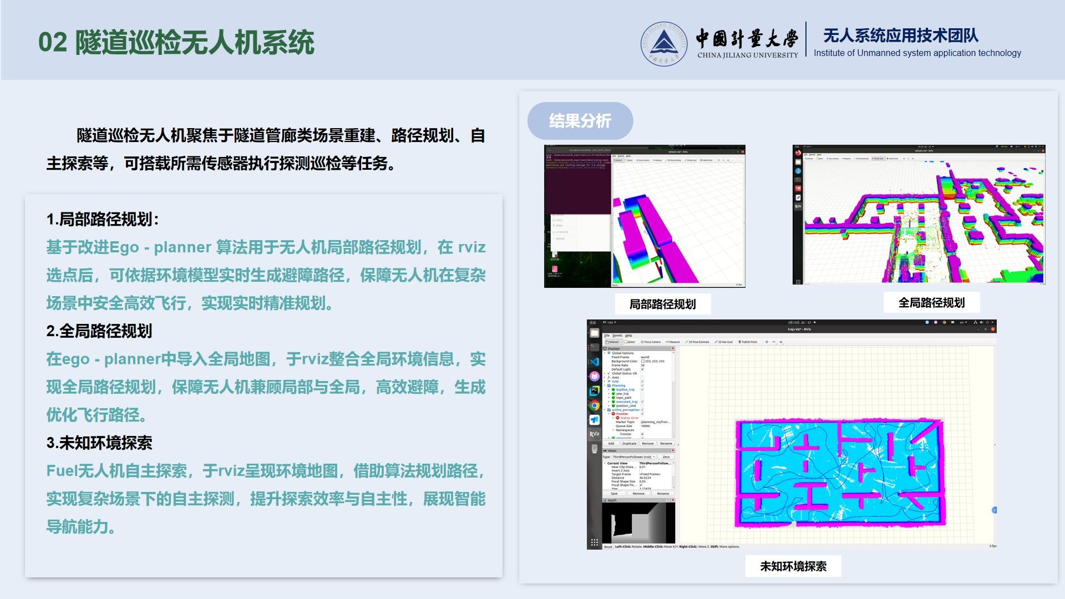
Task: Open Visual Studio Code from dock
Action: pyautogui.click(x=595, y=362)
